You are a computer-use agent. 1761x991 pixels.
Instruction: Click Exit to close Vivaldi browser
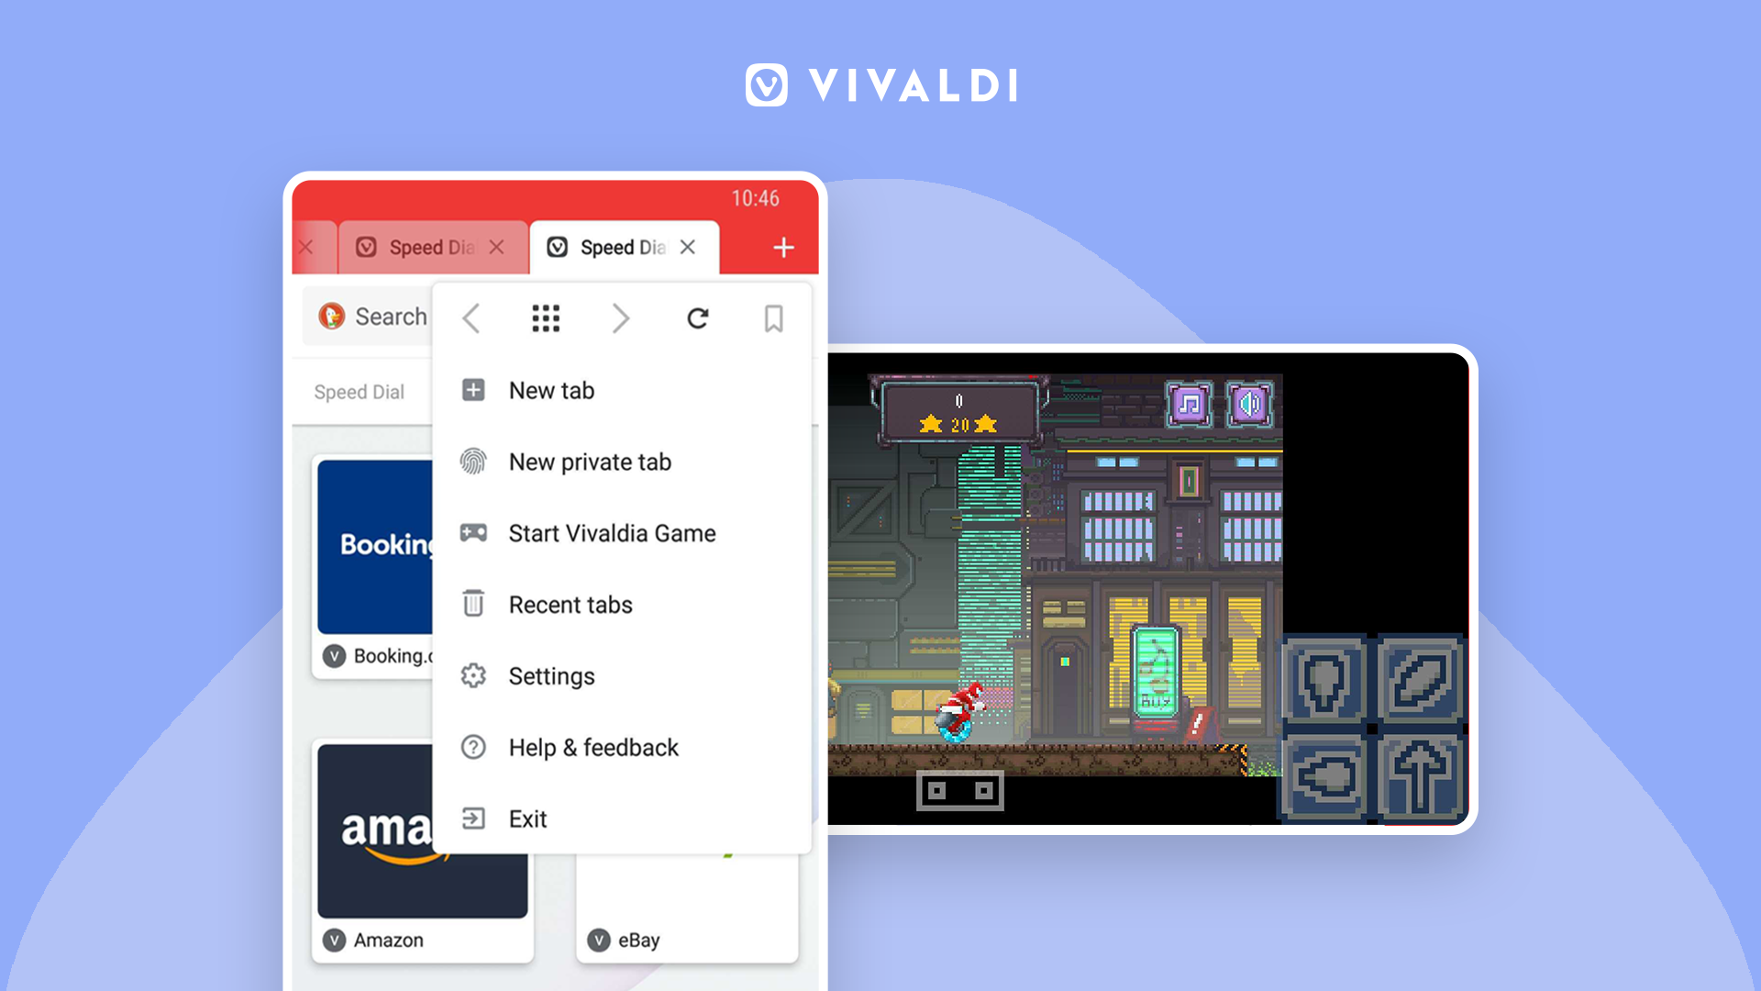528,819
